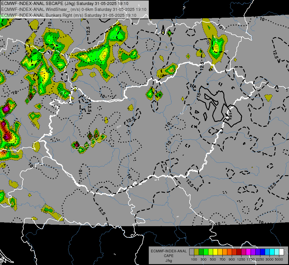The width and height of the screenshot is (289, 265).
Task: Select the dark red legend swatch
Action: (x=239, y=252)
